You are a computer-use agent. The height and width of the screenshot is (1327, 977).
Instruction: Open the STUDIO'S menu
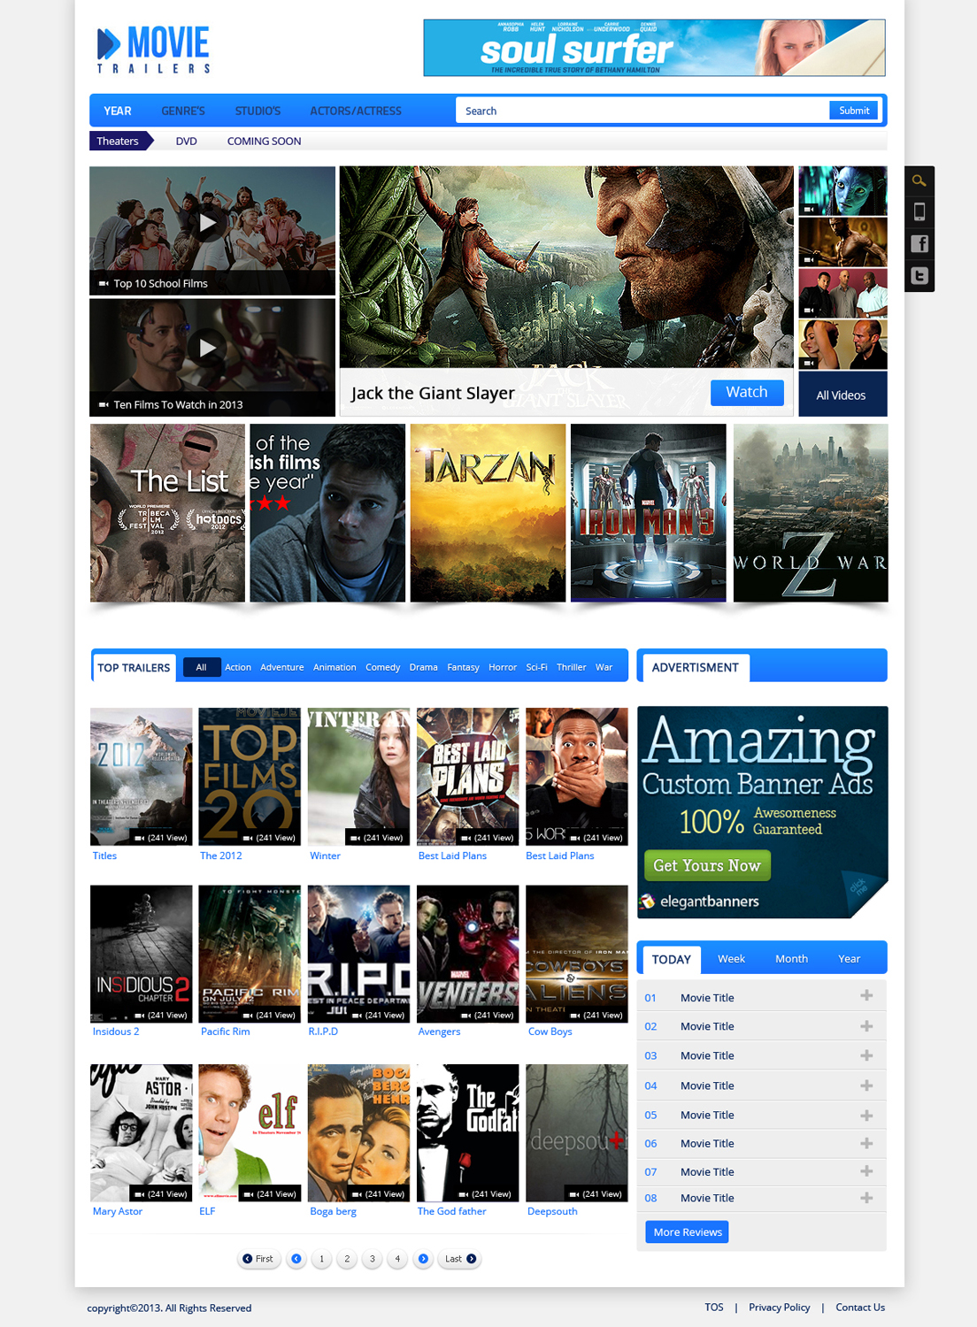(258, 111)
